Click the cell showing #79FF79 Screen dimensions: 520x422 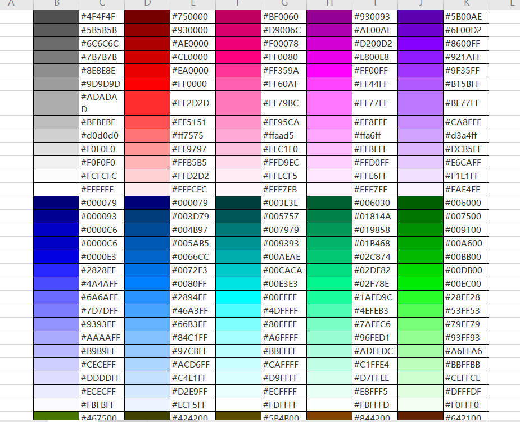[x=466, y=324]
